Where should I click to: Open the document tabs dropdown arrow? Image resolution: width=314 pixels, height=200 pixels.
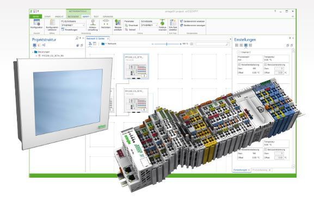pyautogui.click(x=230, y=39)
